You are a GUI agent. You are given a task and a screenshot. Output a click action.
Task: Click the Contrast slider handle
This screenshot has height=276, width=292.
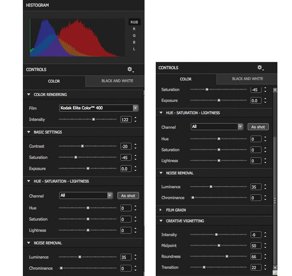[x=82, y=146]
